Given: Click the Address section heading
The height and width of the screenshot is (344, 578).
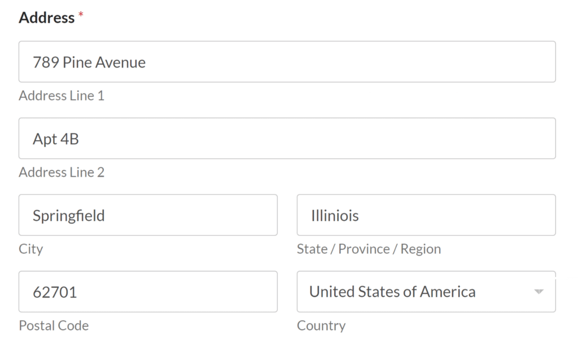Looking at the screenshot, I should [47, 17].
